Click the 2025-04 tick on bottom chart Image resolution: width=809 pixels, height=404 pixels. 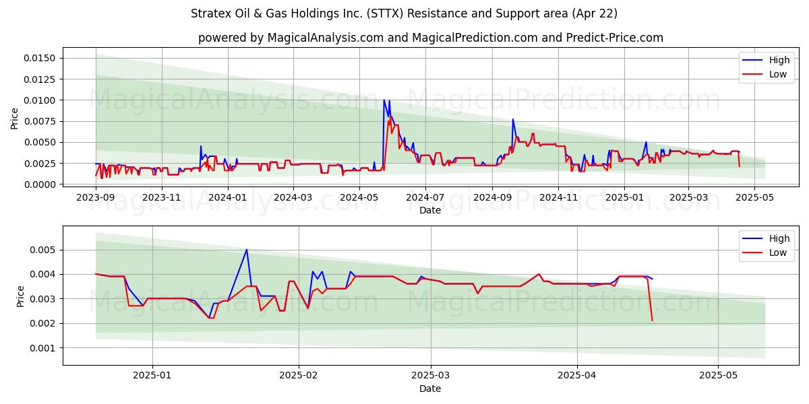click(577, 376)
